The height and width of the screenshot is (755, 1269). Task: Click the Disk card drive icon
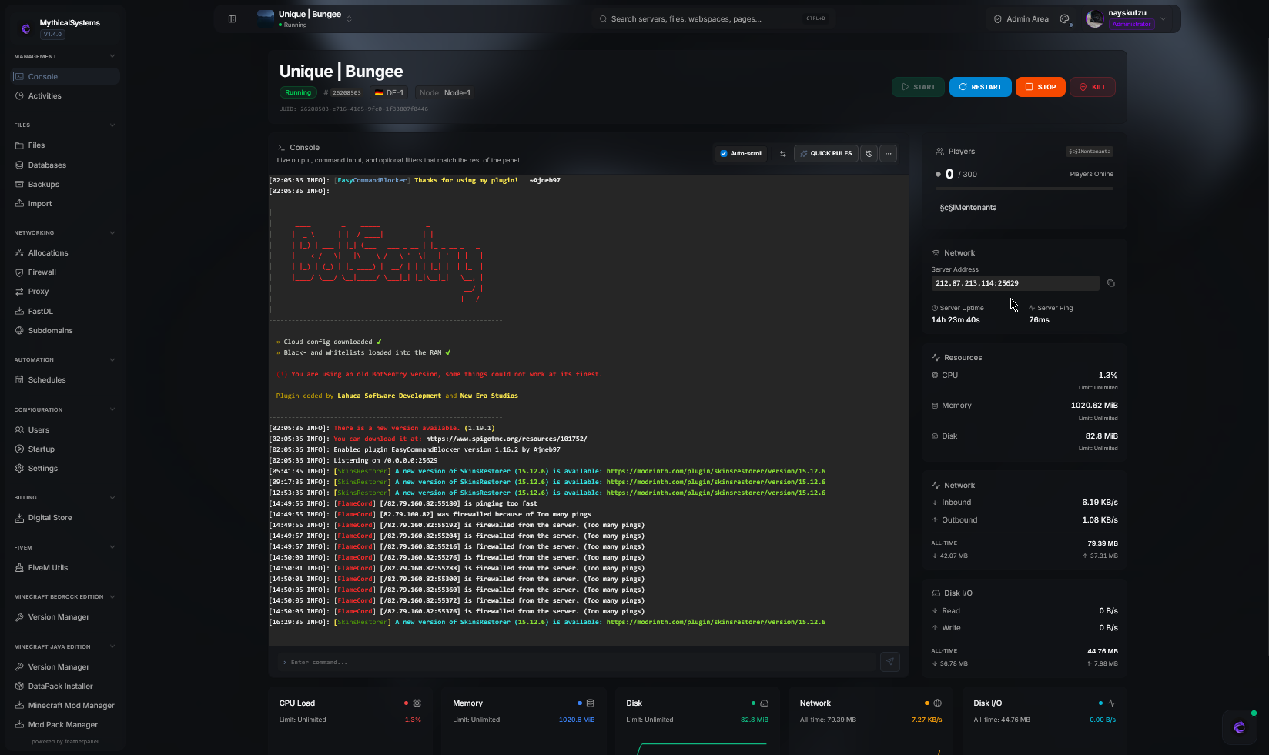764,703
